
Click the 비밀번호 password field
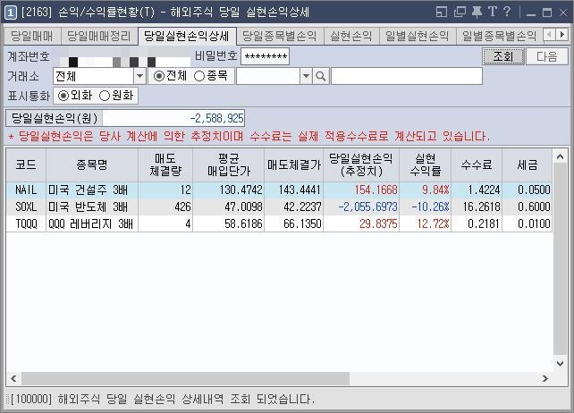point(265,56)
